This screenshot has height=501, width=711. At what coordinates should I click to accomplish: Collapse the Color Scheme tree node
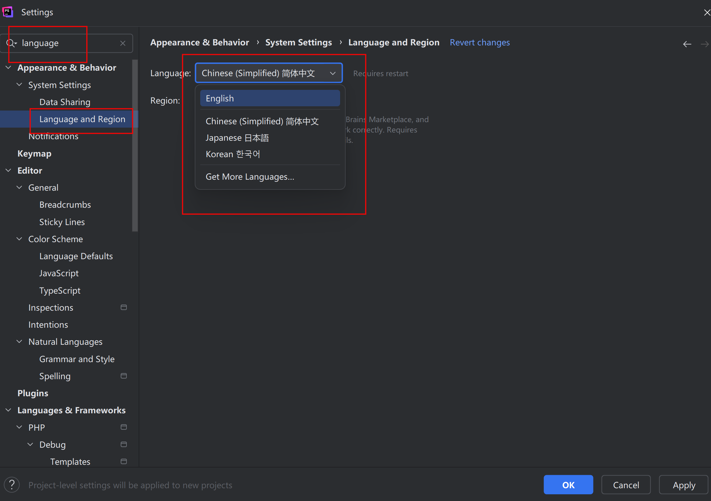(19, 239)
